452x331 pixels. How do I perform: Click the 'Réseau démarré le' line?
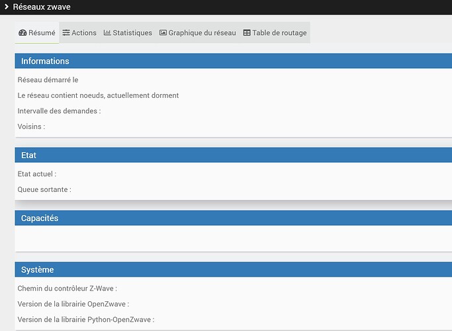click(48, 80)
